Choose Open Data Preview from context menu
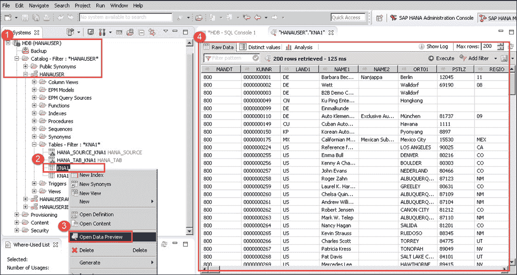The height and width of the screenshot is (275, 517). tap(112, 237)
